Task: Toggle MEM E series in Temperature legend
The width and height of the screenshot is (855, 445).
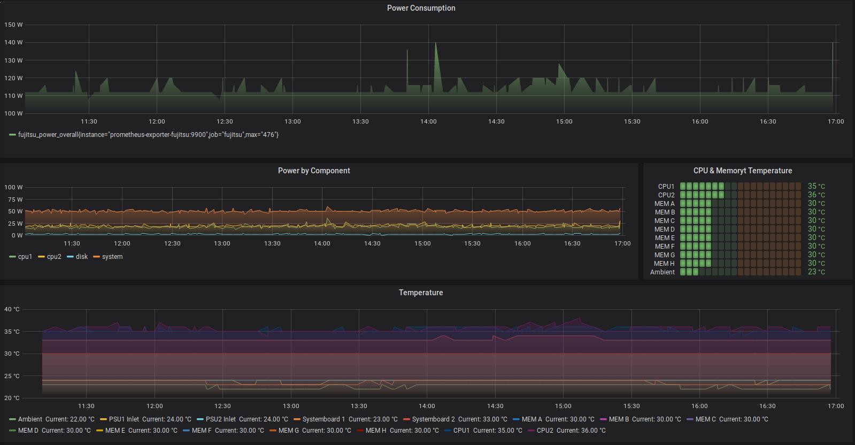Action: click(115, 431)
